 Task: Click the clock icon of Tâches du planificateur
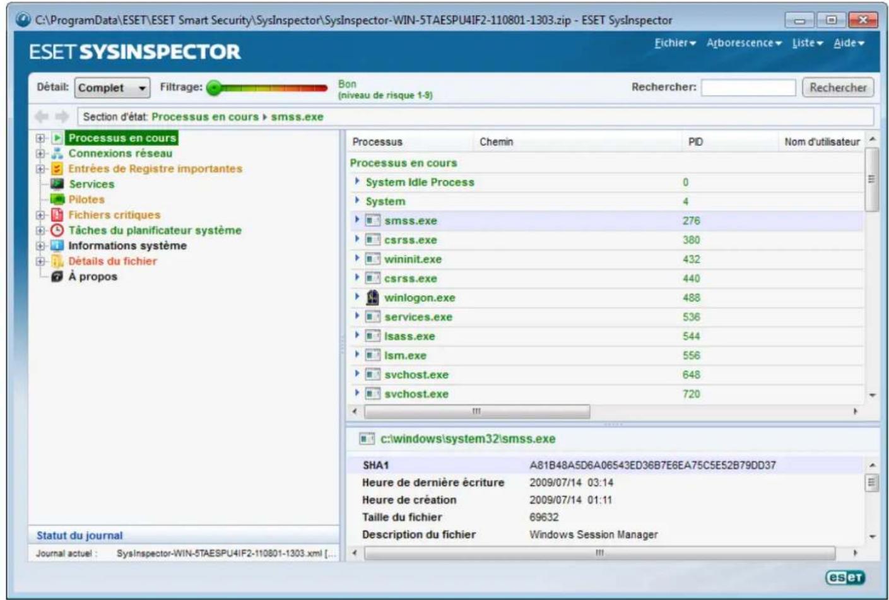point(57,230)
